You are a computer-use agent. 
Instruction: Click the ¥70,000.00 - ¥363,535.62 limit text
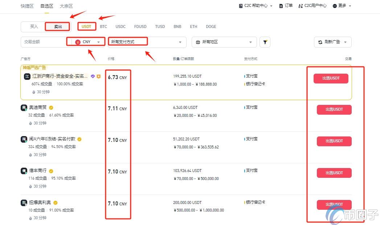click(196, 147)
